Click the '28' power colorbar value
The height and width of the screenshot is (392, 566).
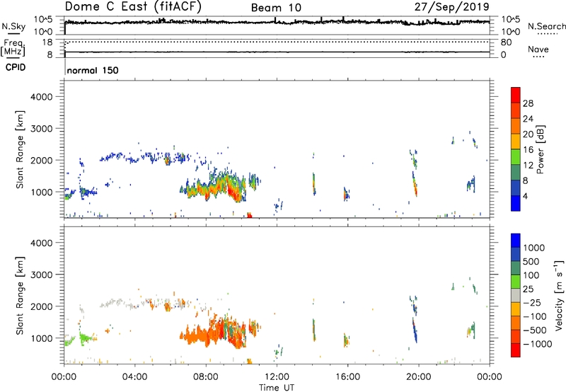pos(528,103)
